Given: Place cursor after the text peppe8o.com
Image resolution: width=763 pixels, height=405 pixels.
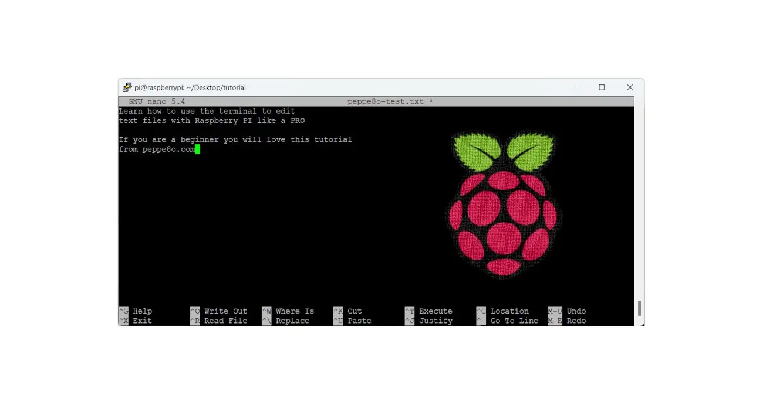Looking at the screenshot, I should 198,149.
